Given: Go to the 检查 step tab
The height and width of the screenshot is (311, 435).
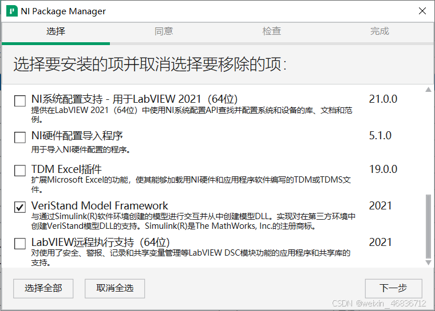Looking at the screenshot, I should (x=272, y=31).
